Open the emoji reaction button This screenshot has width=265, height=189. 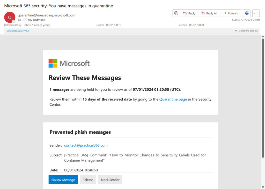[x=176, y=13]
